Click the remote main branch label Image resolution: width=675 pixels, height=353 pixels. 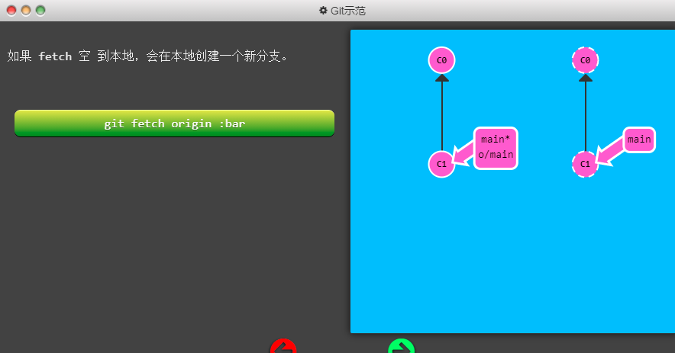639,140
